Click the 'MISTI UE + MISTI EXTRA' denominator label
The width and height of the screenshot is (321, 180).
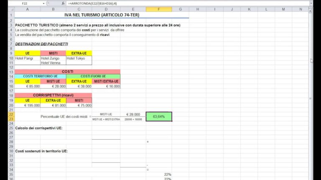[106, 120]
